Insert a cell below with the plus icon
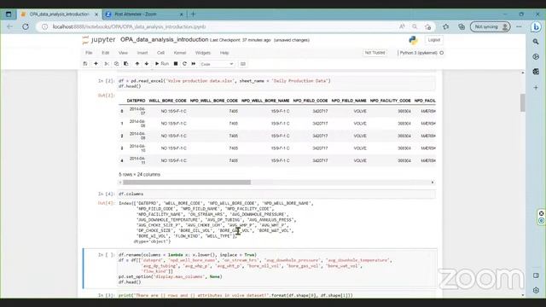 [96, 64]
